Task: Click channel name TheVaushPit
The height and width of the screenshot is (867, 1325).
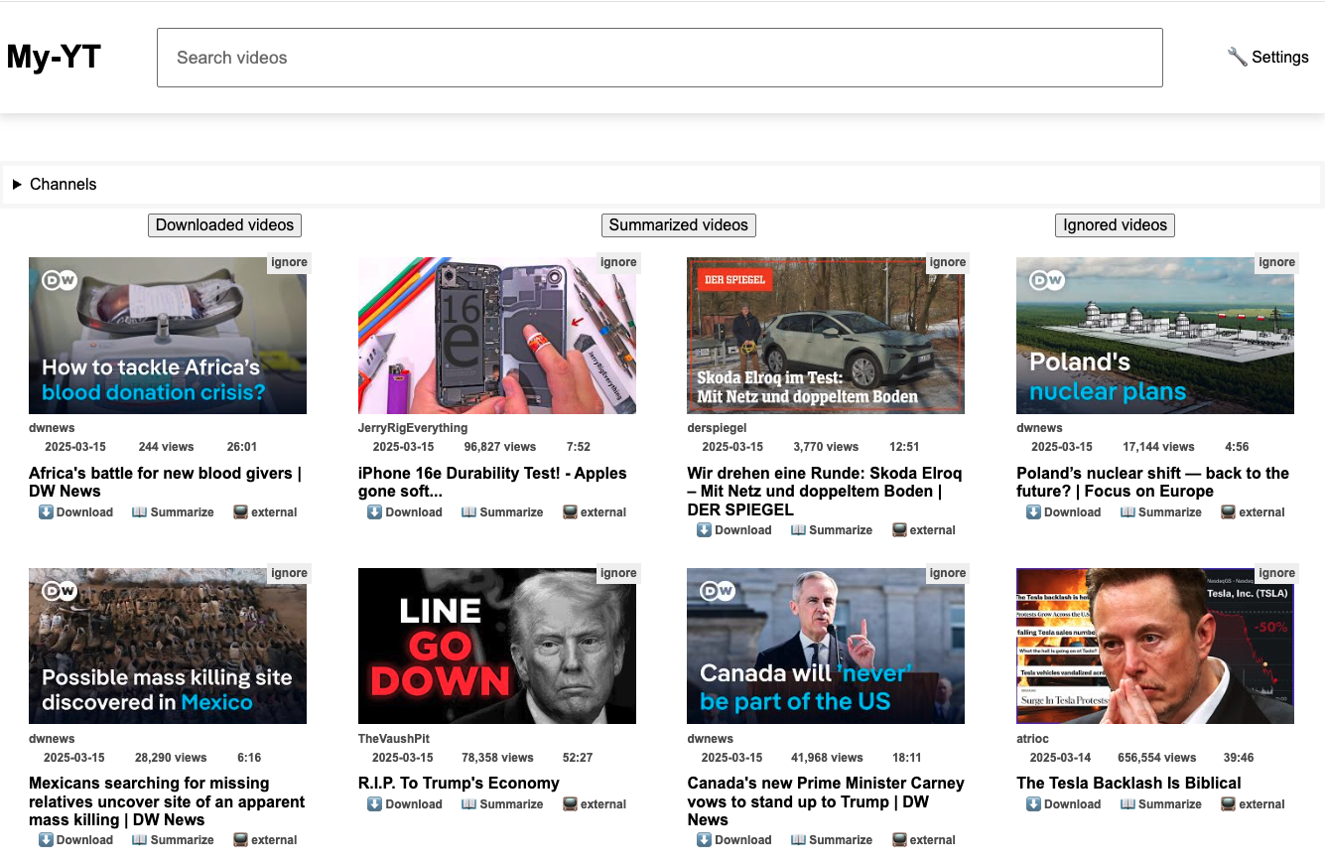Action: pos(395,739)
